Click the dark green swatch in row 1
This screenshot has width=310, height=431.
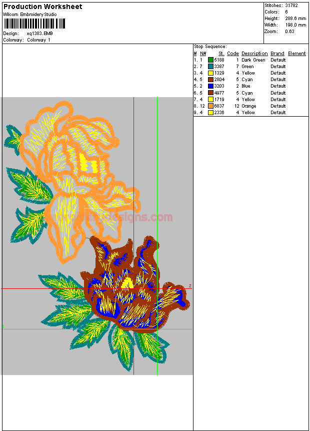tap(210, 60)
